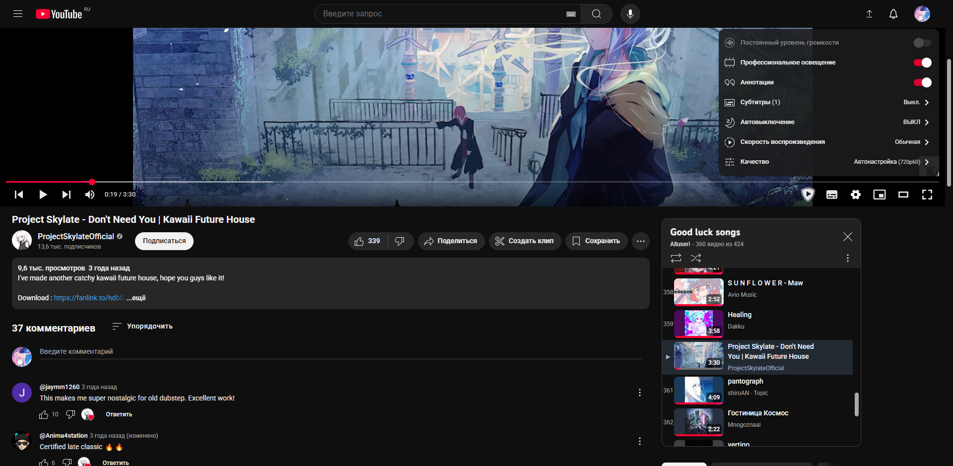The width and height of the screenshot is (953, 466).
Task: Skip to the previous video
Action: point(19,195)
